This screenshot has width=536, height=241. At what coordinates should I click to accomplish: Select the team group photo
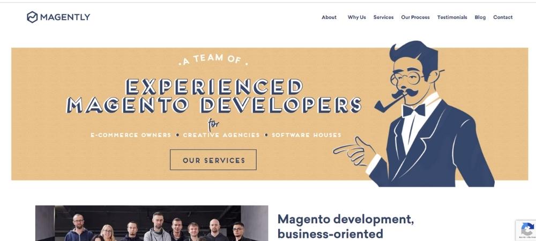[152, 223]
